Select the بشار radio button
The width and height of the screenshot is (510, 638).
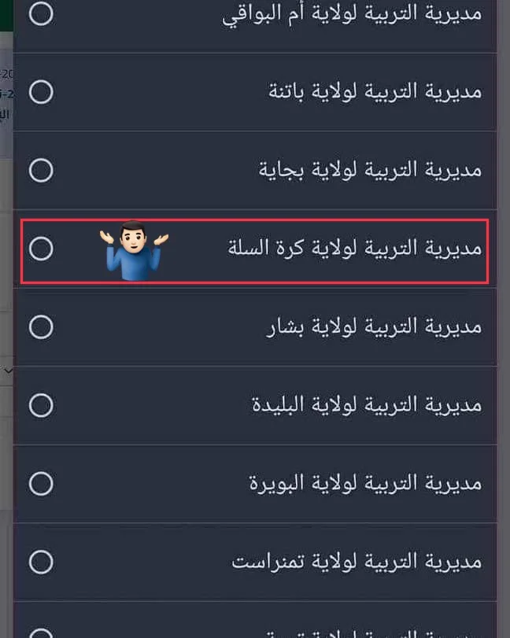(41, 326)
